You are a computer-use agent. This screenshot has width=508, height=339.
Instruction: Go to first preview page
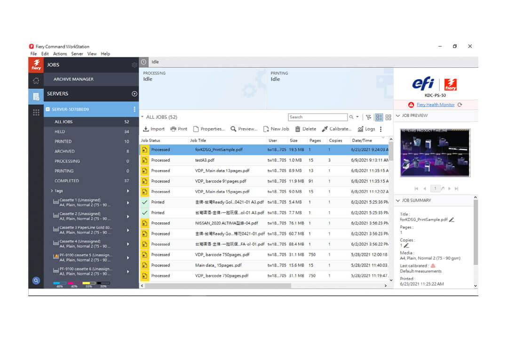(416, 188)
